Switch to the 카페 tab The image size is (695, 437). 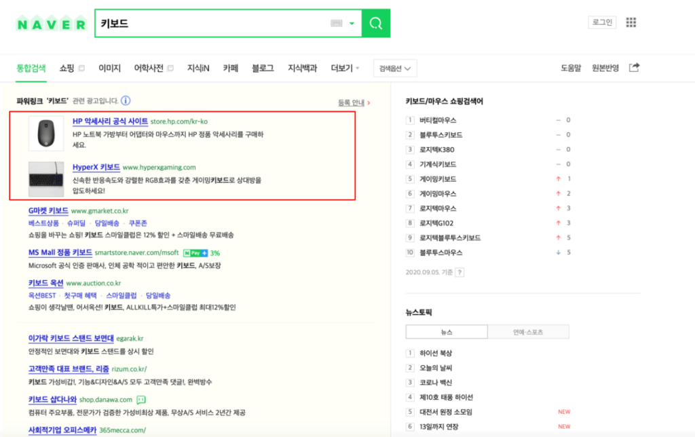231,69
